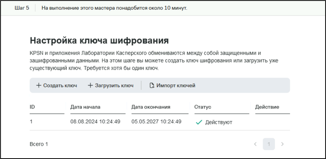Click the green checkmark status icon
The image size is (326, 159).
click(x=199, y=122)
